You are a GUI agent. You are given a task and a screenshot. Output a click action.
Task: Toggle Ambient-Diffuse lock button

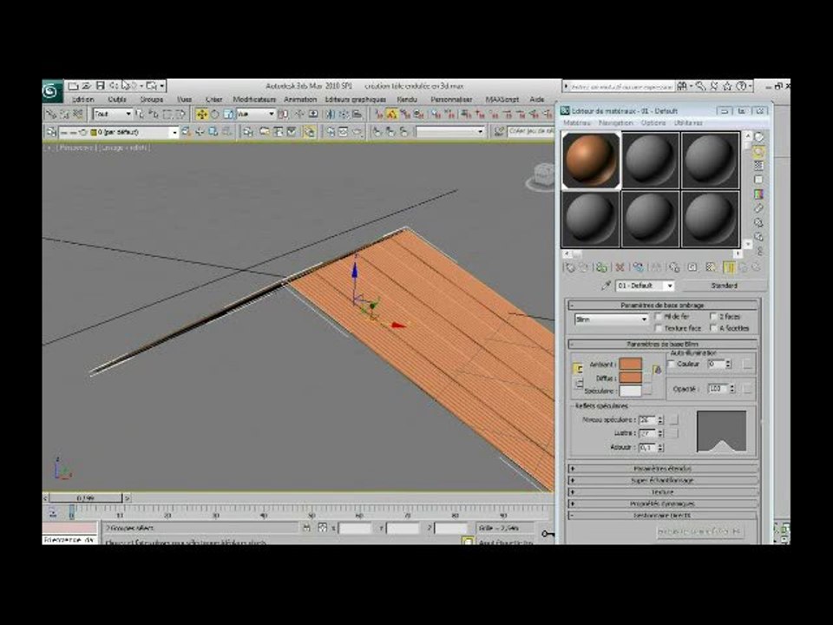(578, 368)
